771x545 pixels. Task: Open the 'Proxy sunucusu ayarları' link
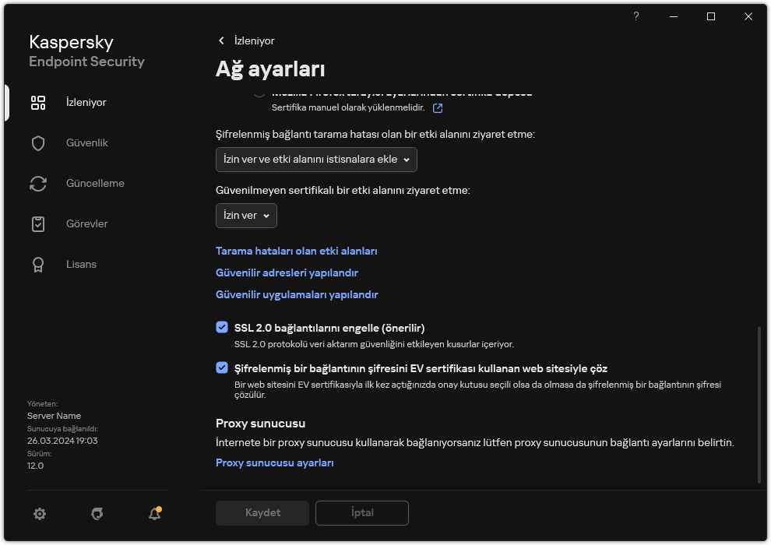[274, 463]
